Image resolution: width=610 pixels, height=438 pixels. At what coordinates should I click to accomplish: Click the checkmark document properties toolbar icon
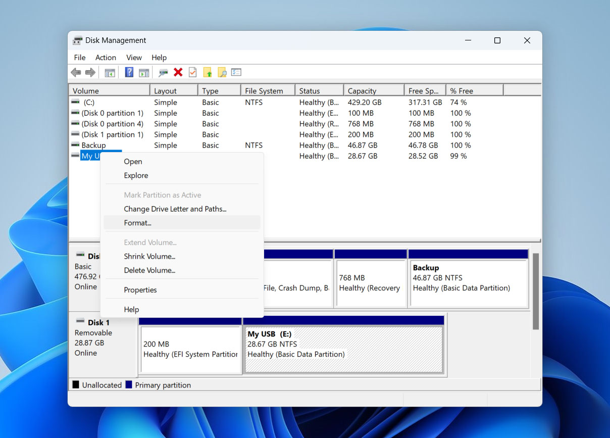(192, 73)
